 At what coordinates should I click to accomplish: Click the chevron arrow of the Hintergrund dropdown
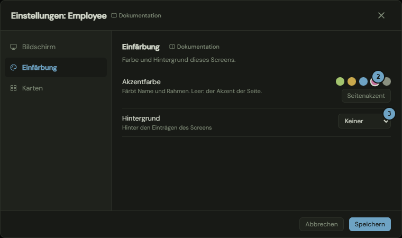tap(386, 121)
